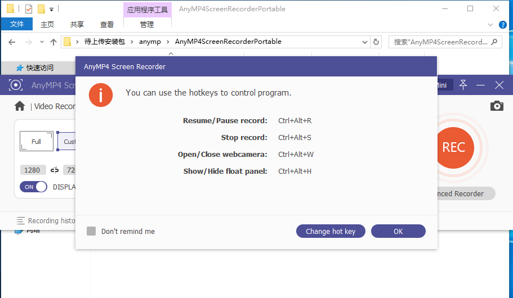Image resolution: width=513 pixels, height=298 pixels.
Task: Click the Recording history list icon
Action: pyautogui.click(x=21, y=221)
